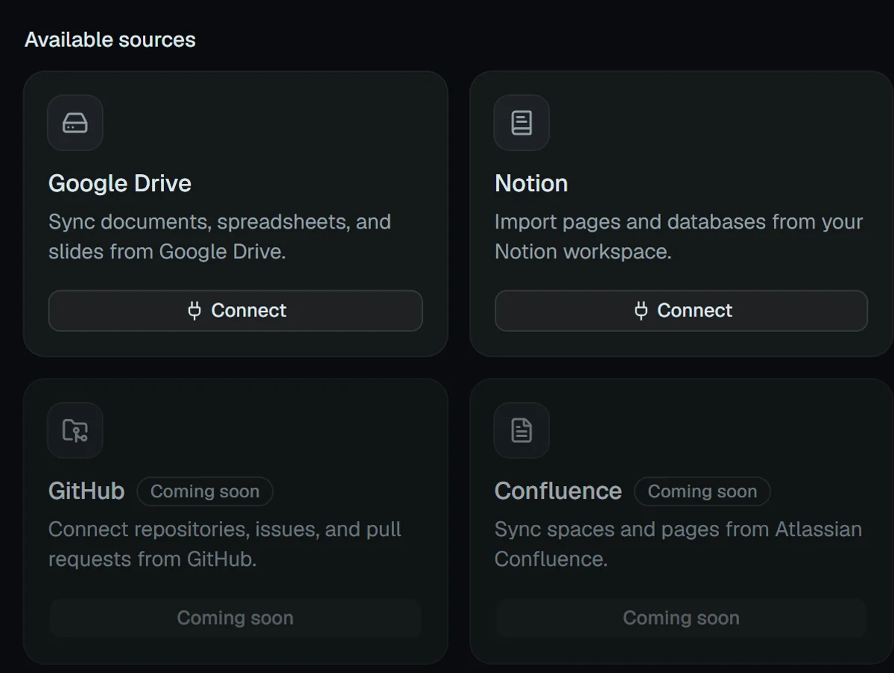894x673 pixels.
Task: Click description 'Connect repositories, issues, and pull requests'
Action: point(225,544)
